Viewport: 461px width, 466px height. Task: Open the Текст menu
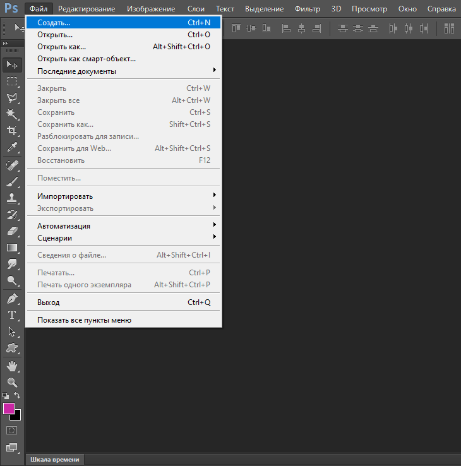225,9
